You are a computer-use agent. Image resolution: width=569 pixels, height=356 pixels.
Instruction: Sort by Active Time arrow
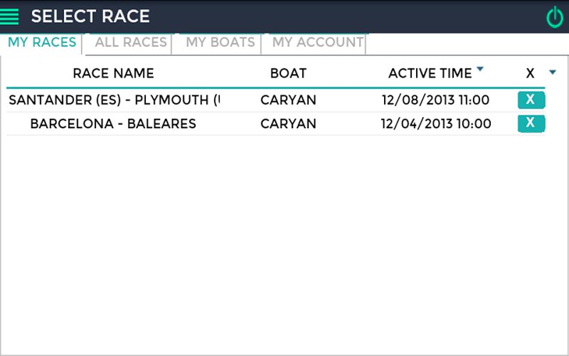[x=480, y=69]
